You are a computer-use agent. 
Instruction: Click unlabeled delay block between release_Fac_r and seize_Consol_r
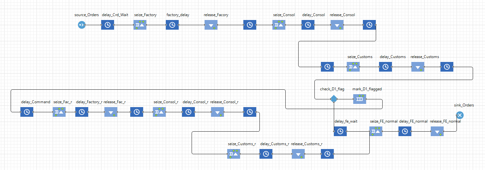pyautogui.click(x=137, y=112)
